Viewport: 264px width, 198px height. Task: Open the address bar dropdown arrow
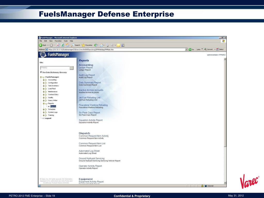pyautogui.click(x=186, y=49)
